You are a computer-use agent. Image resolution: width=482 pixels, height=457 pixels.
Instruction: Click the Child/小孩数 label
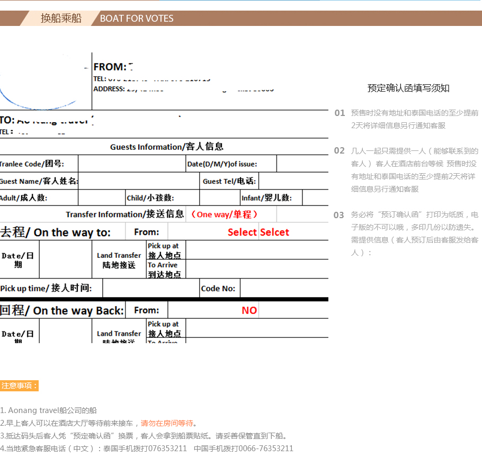point(150,198)
